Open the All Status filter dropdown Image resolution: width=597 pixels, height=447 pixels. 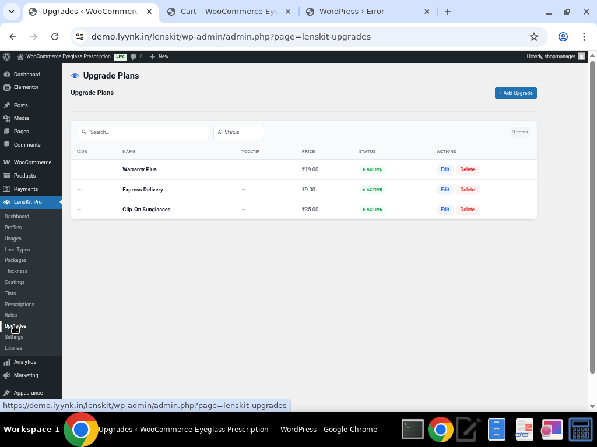click(238, 132)
